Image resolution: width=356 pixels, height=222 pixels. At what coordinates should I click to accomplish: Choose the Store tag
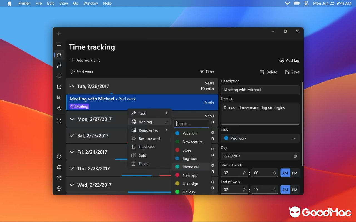[x=191, y=150]
